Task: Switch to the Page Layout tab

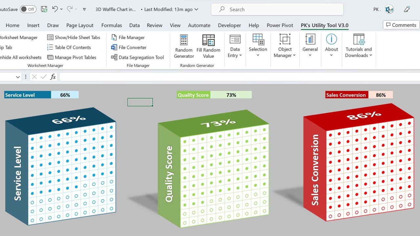Action: 80,25
